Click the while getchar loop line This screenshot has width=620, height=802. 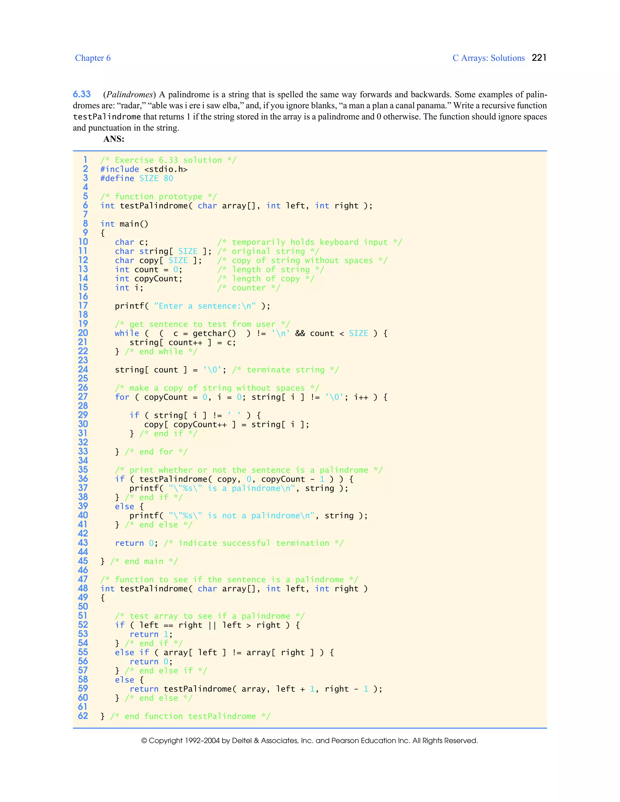click(x=251, y=334)
